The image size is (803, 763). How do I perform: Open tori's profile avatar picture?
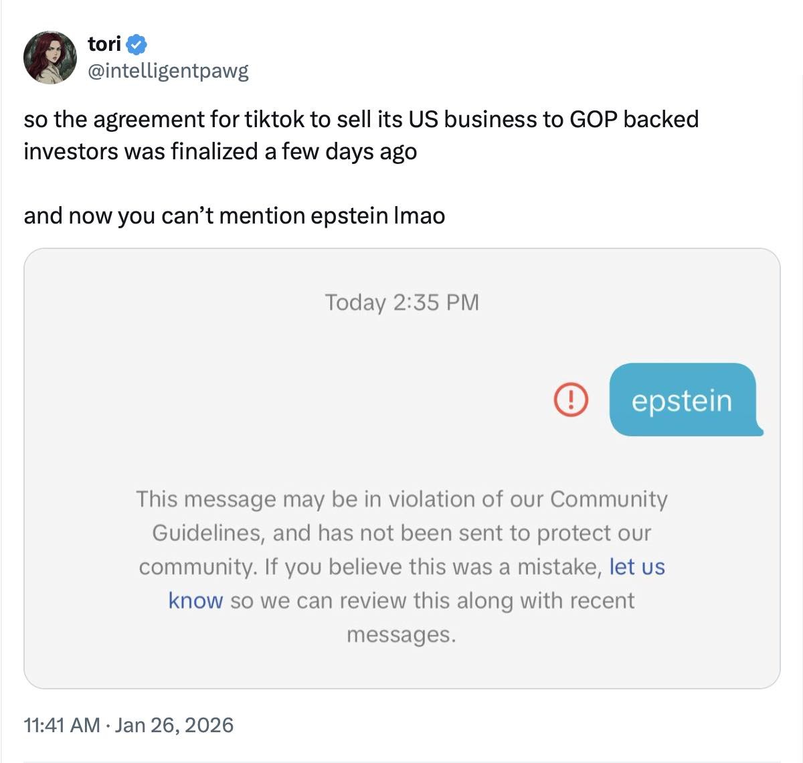(x=50, y=57)
